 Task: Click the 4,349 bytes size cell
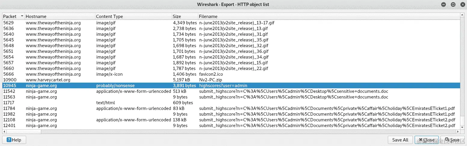click(x=185, y=23)
